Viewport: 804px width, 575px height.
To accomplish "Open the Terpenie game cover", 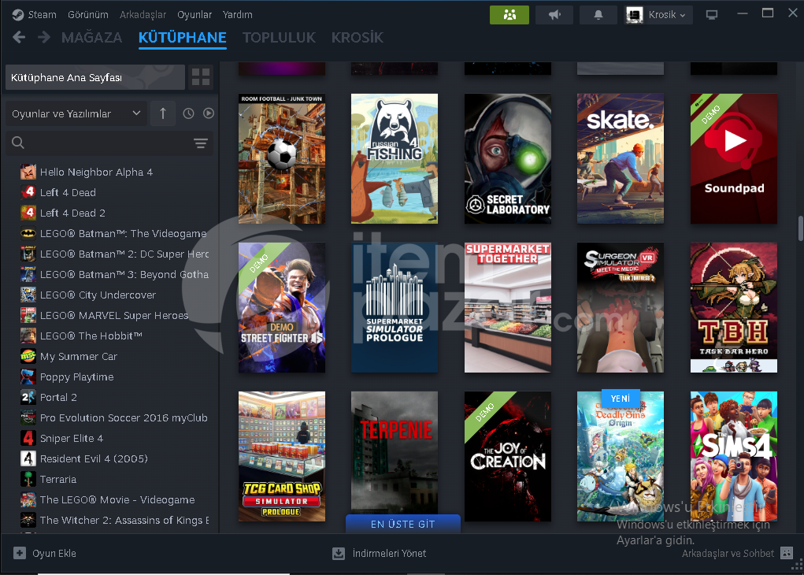I will point(395,454).
